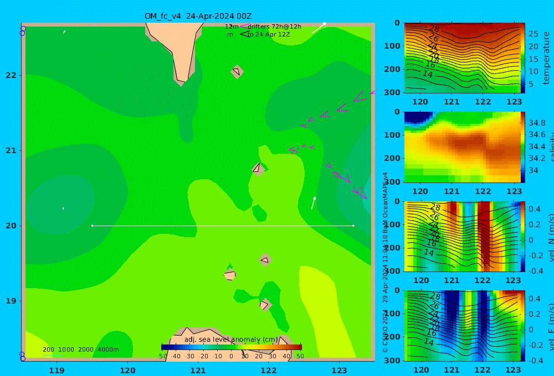Click the salinity section panel

[x=462, y=147]
